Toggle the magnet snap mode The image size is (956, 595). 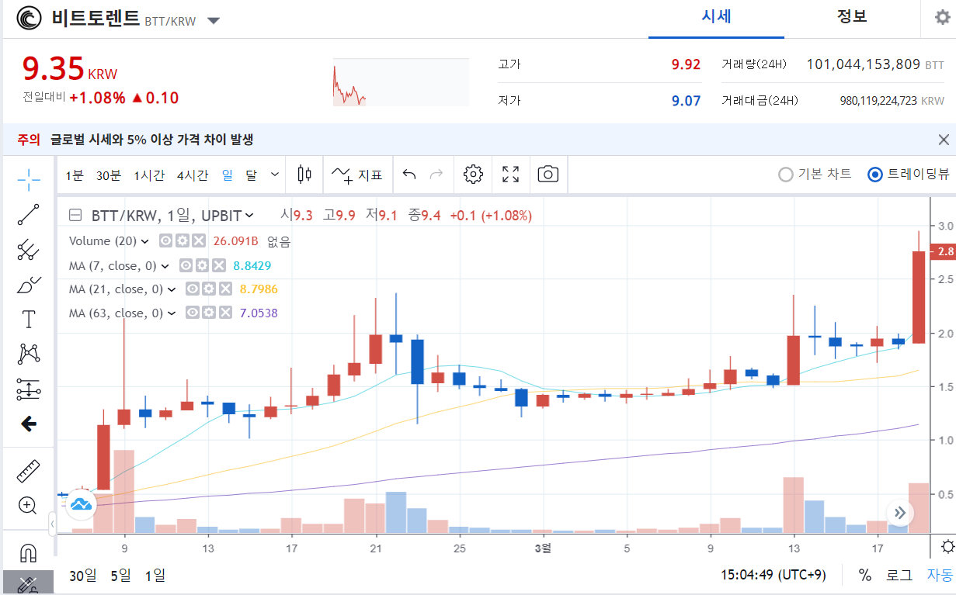(x=29, y=553)
